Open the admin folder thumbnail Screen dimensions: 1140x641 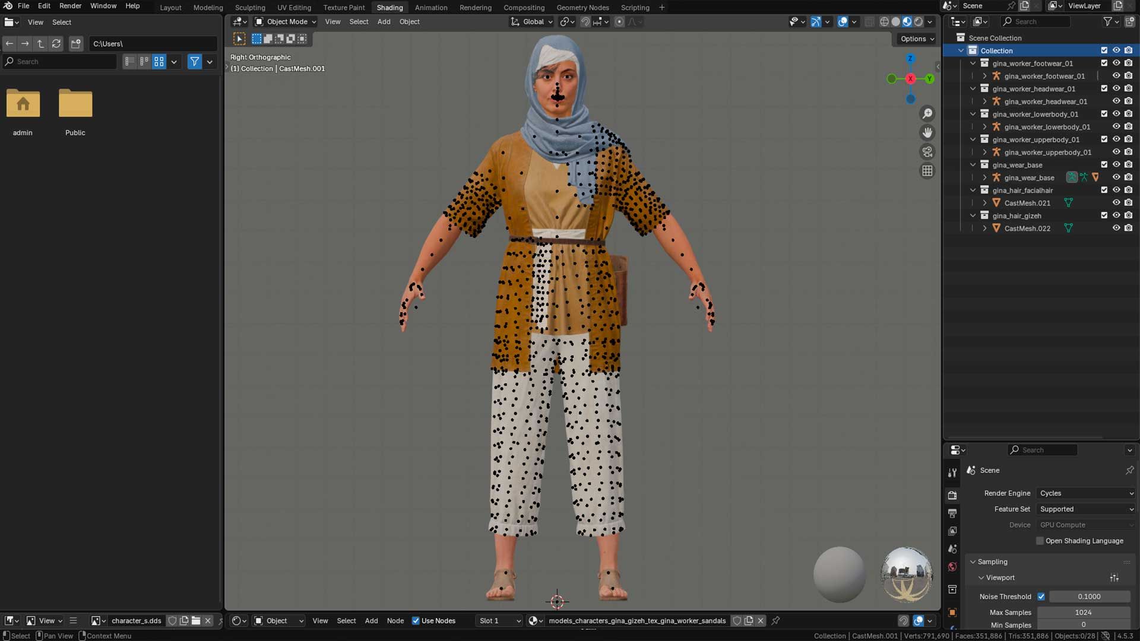click(x=23, y=104)
